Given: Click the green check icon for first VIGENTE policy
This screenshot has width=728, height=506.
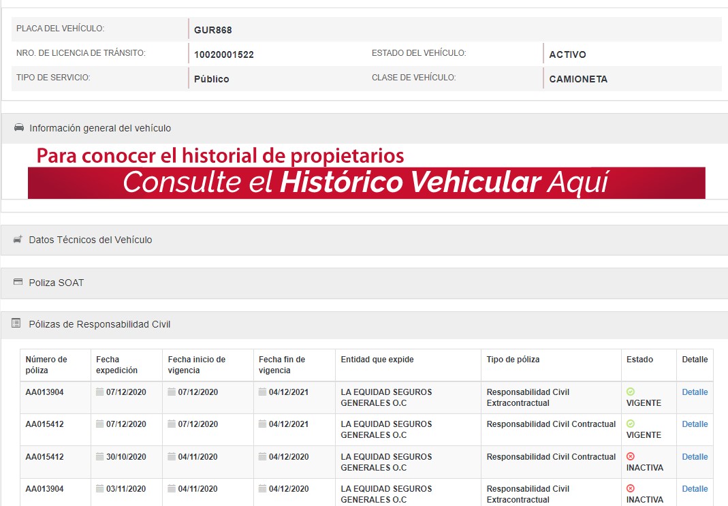Looking at the screenshot, I should point(630,392).
